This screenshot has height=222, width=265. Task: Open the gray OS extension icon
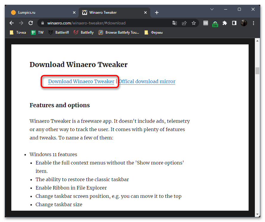[x=205, y=23]
